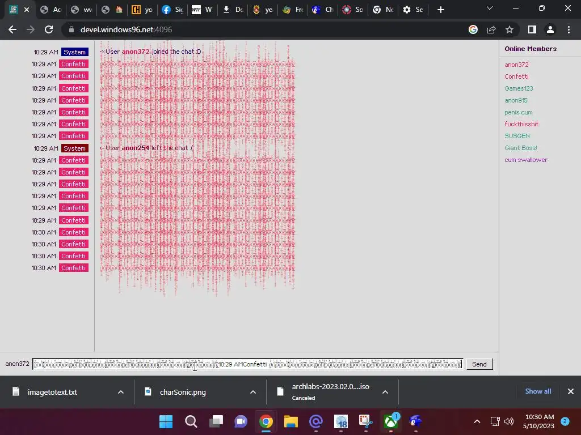This screenshot has width=581, height=435.
Task: Open the clock and calendar flyout
Action: tap(538, 421)
